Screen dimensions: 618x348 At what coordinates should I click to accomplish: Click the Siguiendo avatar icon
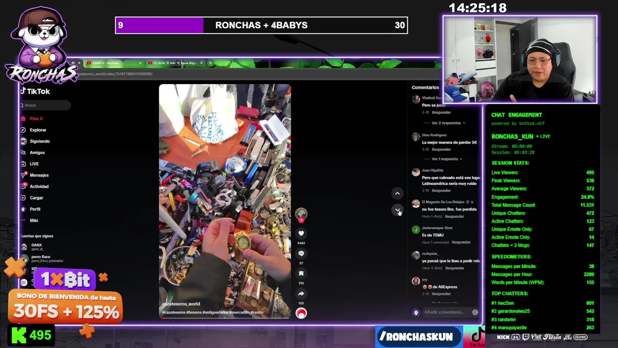pos(23,141)
